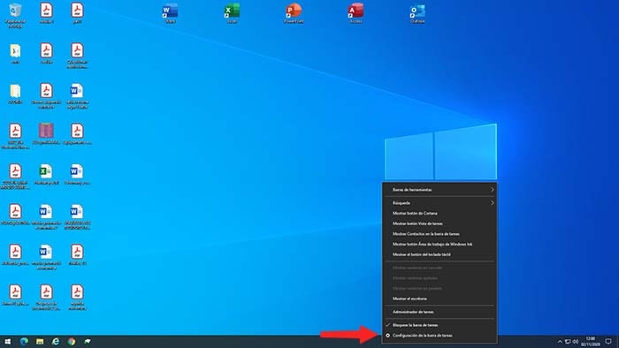This screenshot has width=619, height=348.
Task: Toggle Mostrar el botón del teclado táctil
Action: (439, 254)
